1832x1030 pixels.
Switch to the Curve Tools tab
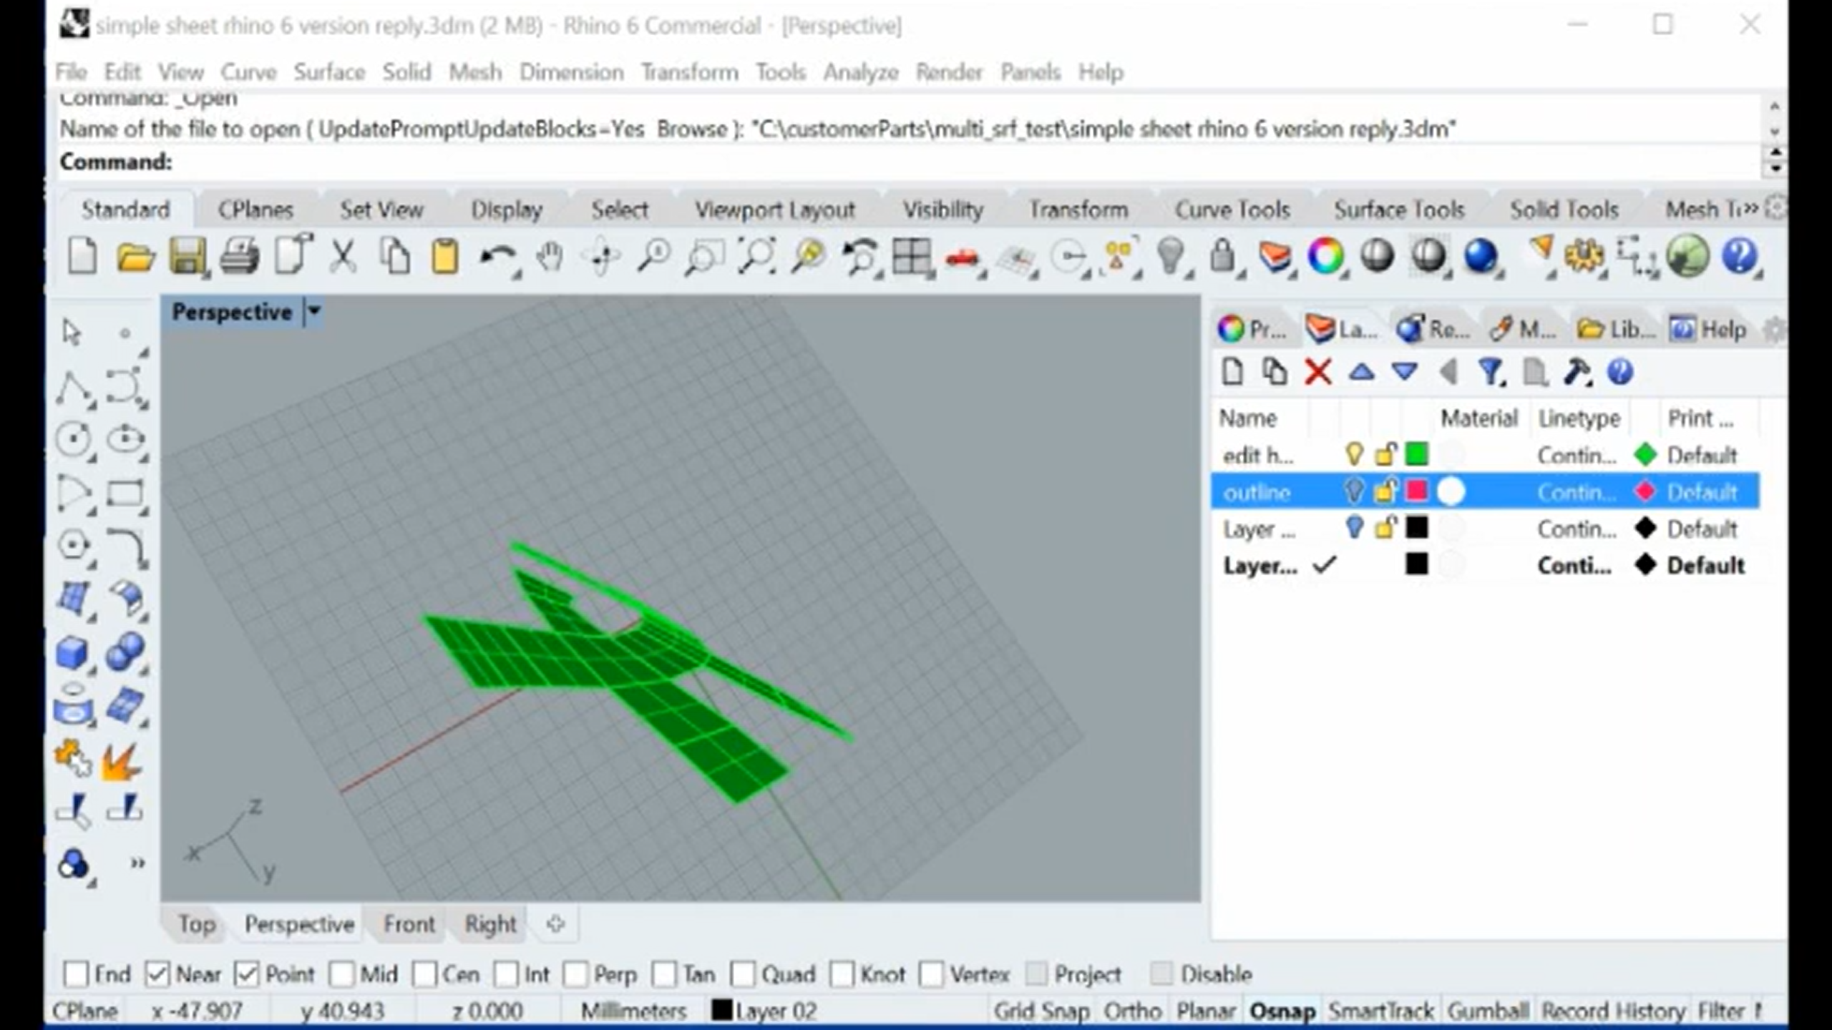[x=1232, y=210]
